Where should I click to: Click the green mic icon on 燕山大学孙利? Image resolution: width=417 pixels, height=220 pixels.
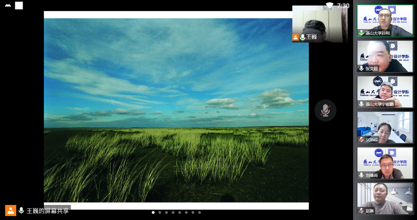pos(361,33)
